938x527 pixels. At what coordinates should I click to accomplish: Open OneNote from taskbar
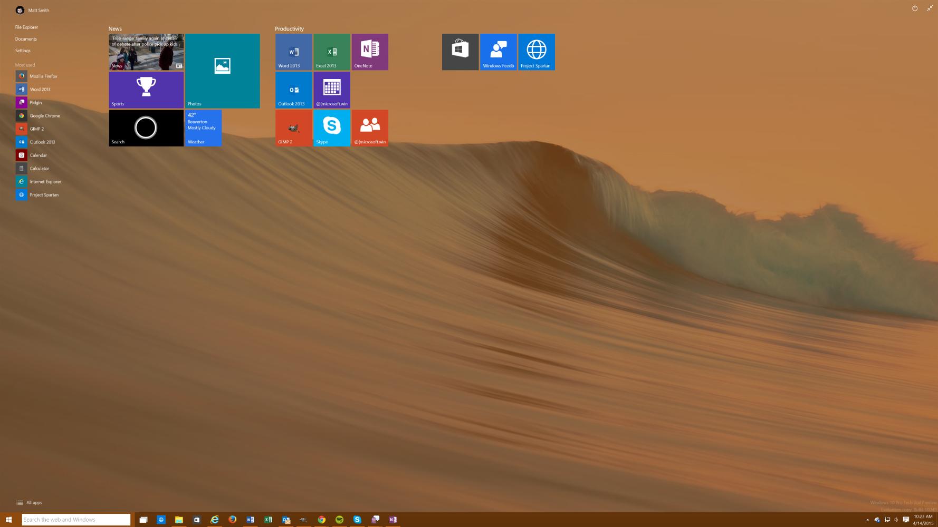click(x=393, y=520)
